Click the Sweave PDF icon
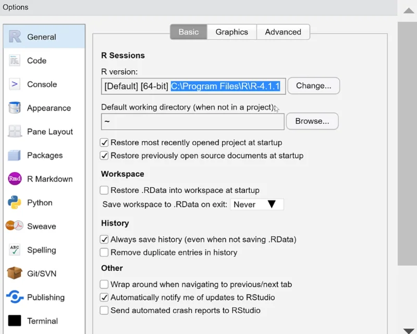Viewport: 417px width, 334px height. coord(15,226)
